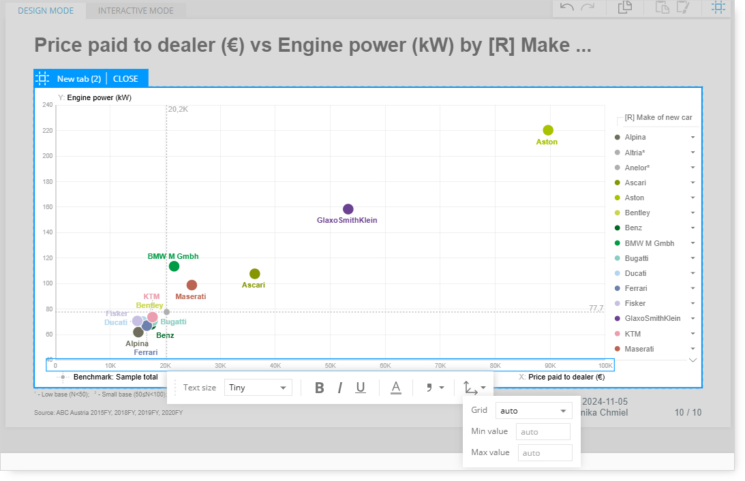
Task: Click the 20,2K benchmark line label
Action: tap(178, 109)
